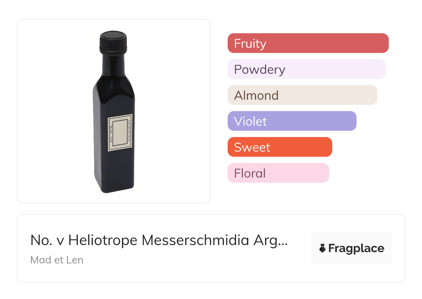Open the perfume bottle image
The image size is (422, 299).
pyautogui.click(x=114, y=111)
